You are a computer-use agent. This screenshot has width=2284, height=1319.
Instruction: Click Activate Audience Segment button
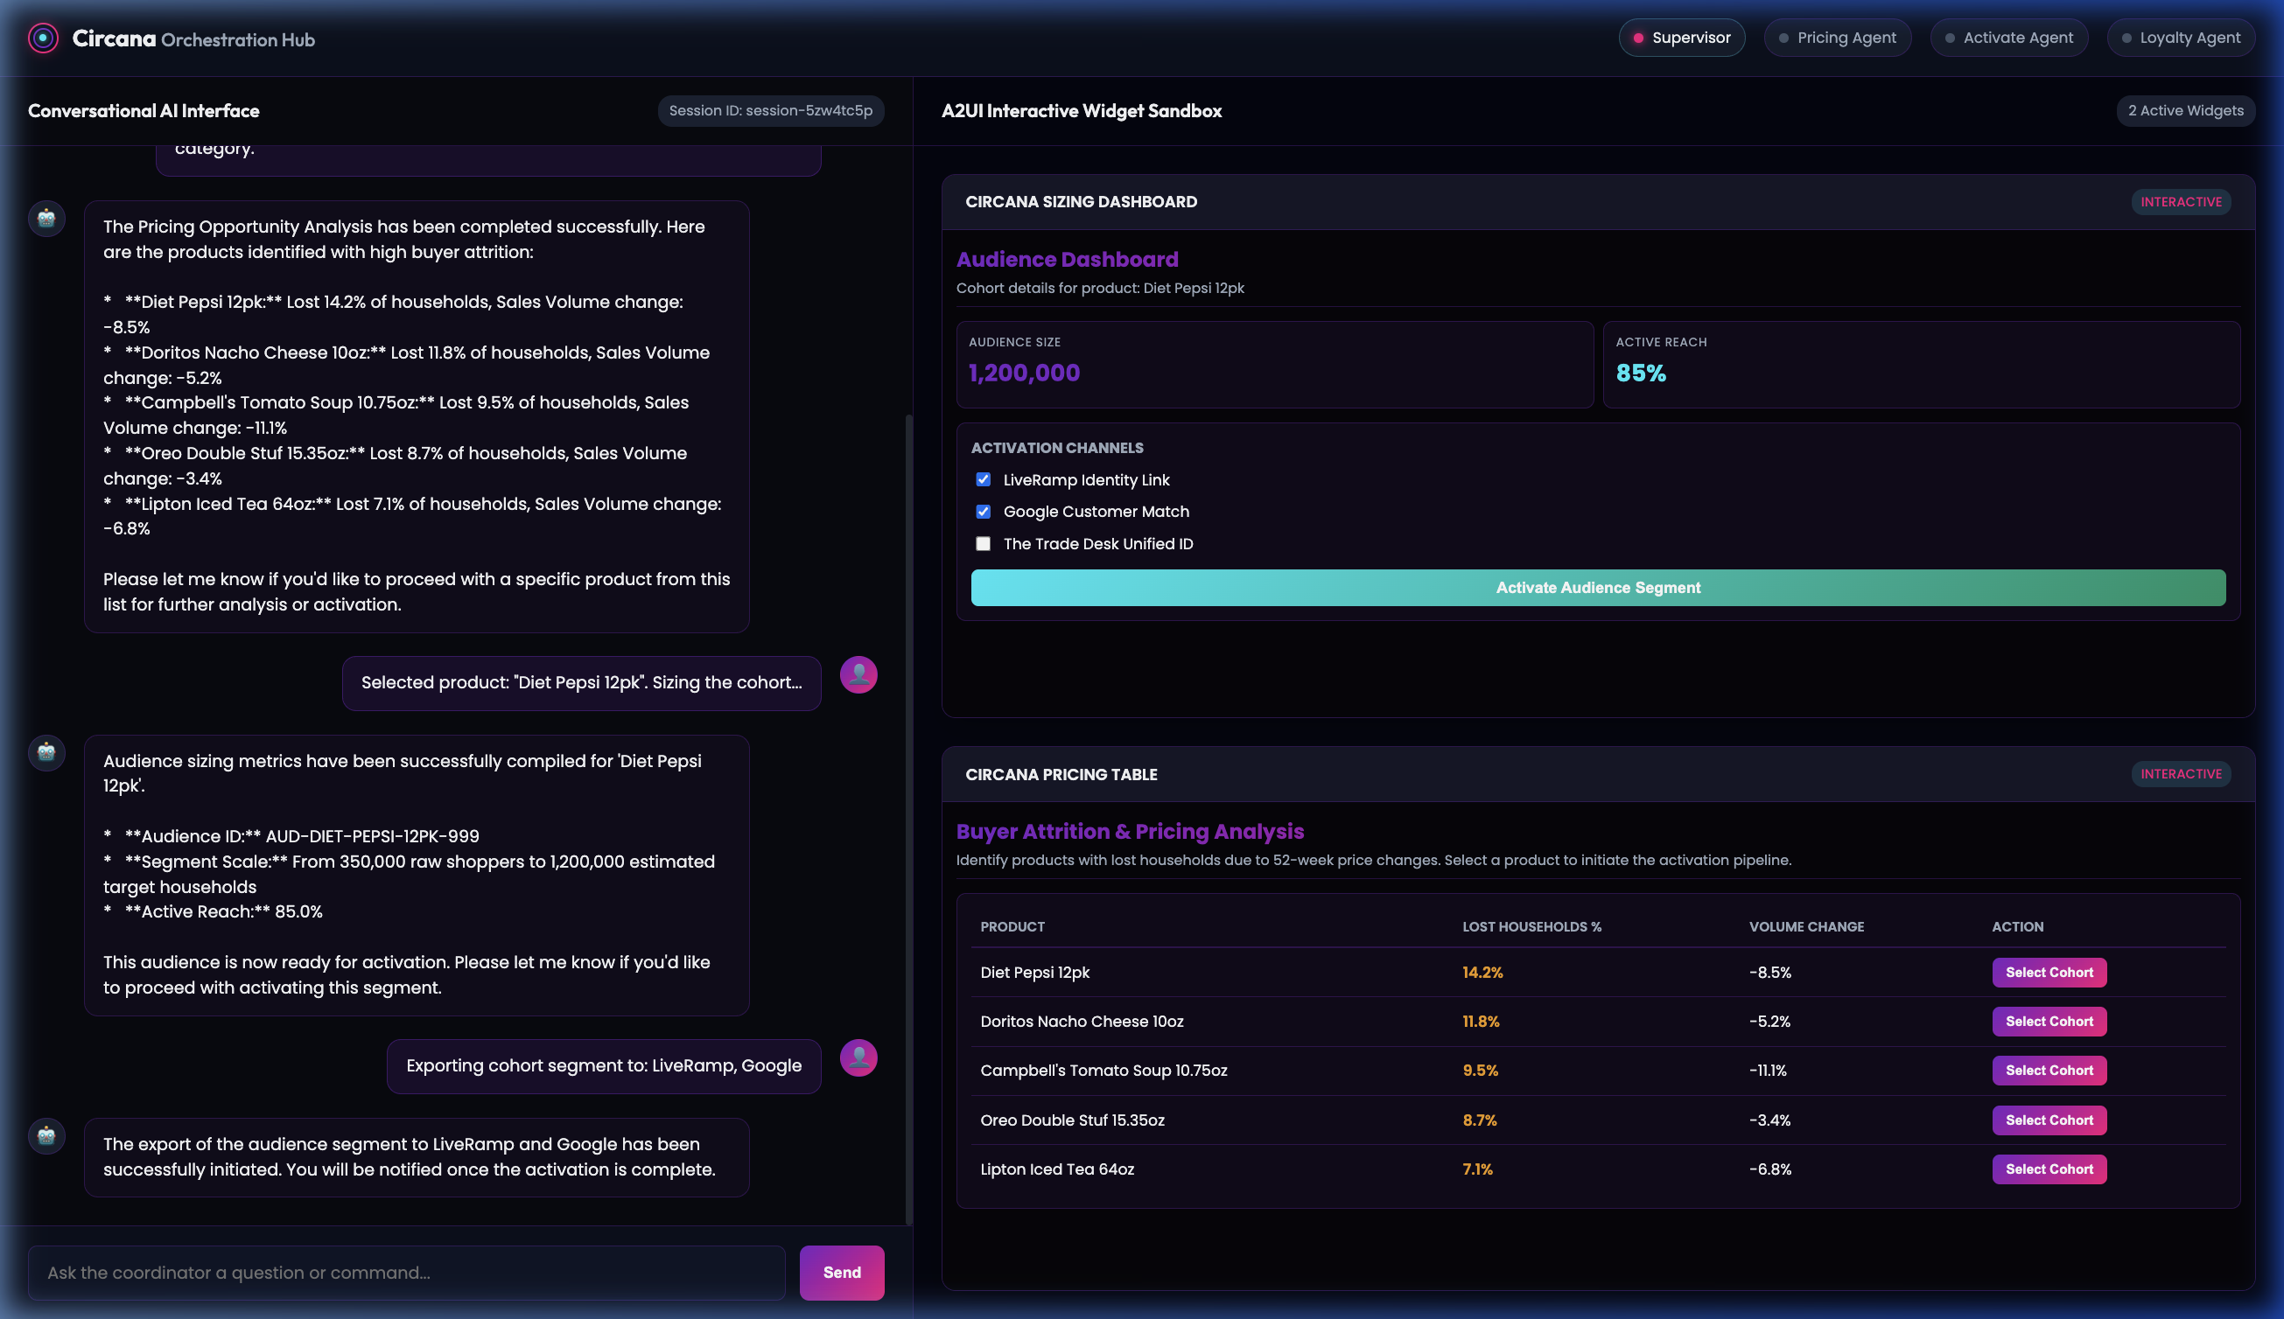[x=1598, y=588]
